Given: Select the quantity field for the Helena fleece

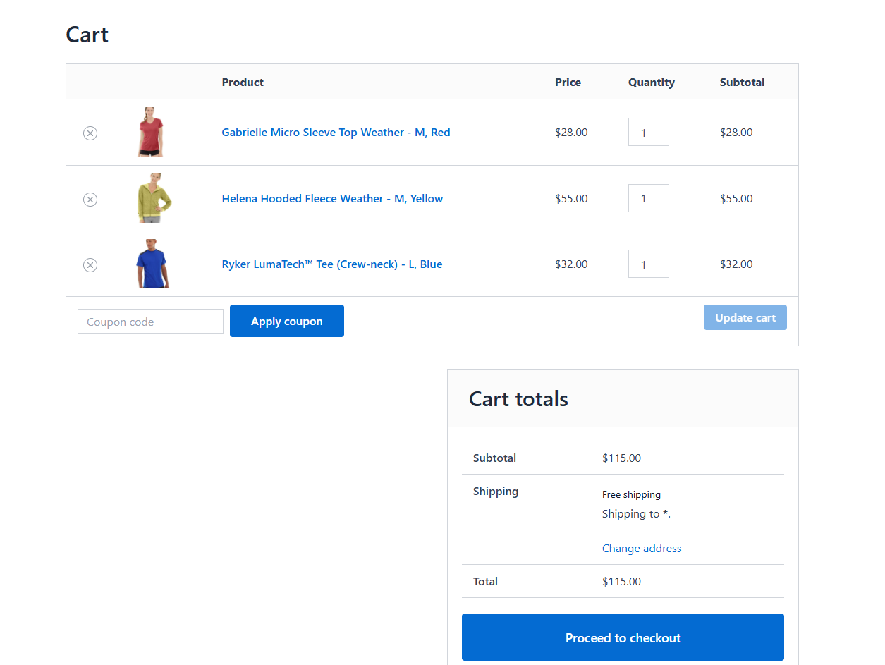Looking at the screenshot, I should [648, 198].
